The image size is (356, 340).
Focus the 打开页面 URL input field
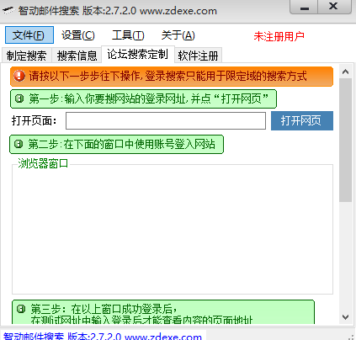pyautogui.click(x=166, y=121)
